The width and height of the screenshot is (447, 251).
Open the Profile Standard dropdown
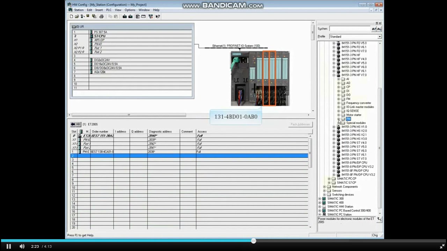point(380,37)
